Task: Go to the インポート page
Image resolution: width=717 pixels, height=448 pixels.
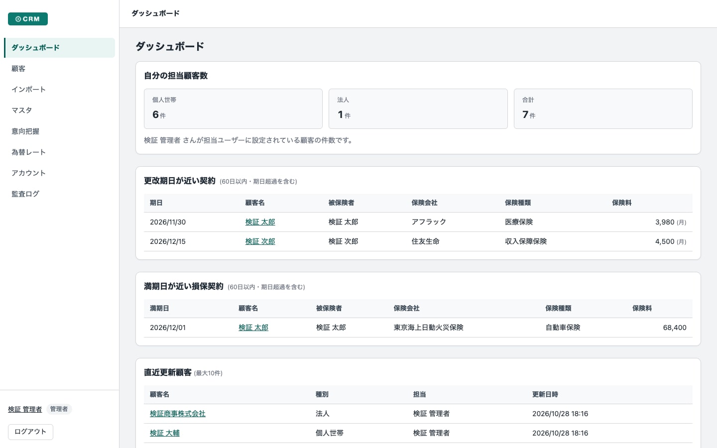Action: 59,90
